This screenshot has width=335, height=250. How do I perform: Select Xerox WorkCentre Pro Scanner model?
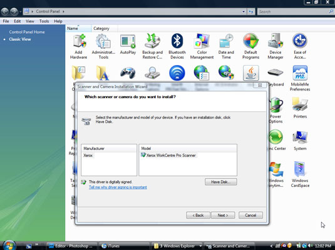point(171,155)
